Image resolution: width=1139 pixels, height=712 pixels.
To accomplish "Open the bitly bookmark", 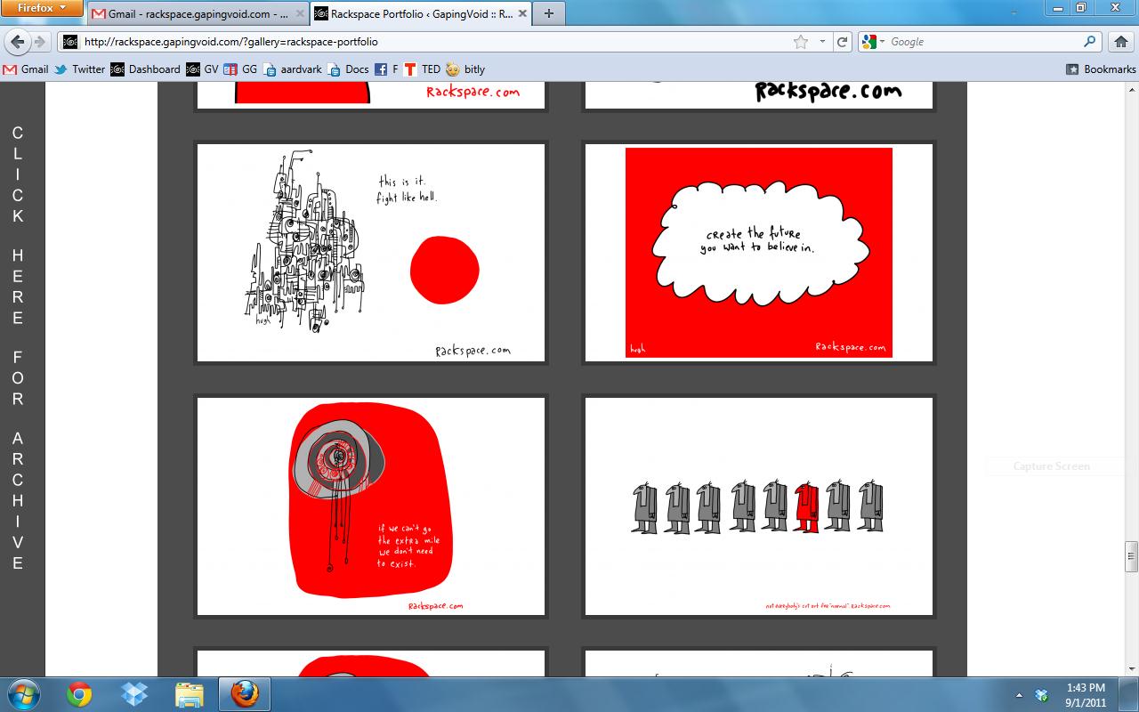I will 465,69.
